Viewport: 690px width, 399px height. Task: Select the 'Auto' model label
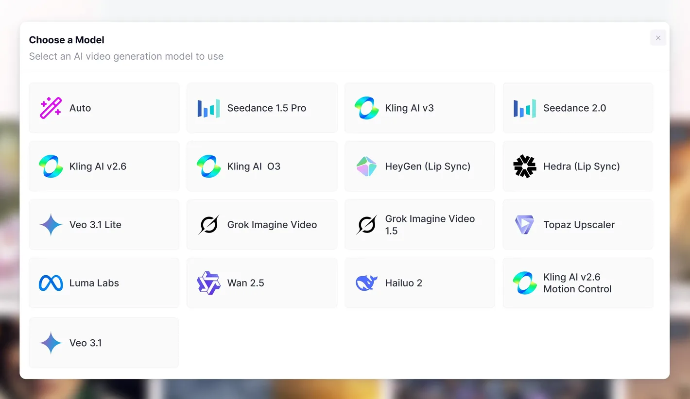[x=80, y=108]
